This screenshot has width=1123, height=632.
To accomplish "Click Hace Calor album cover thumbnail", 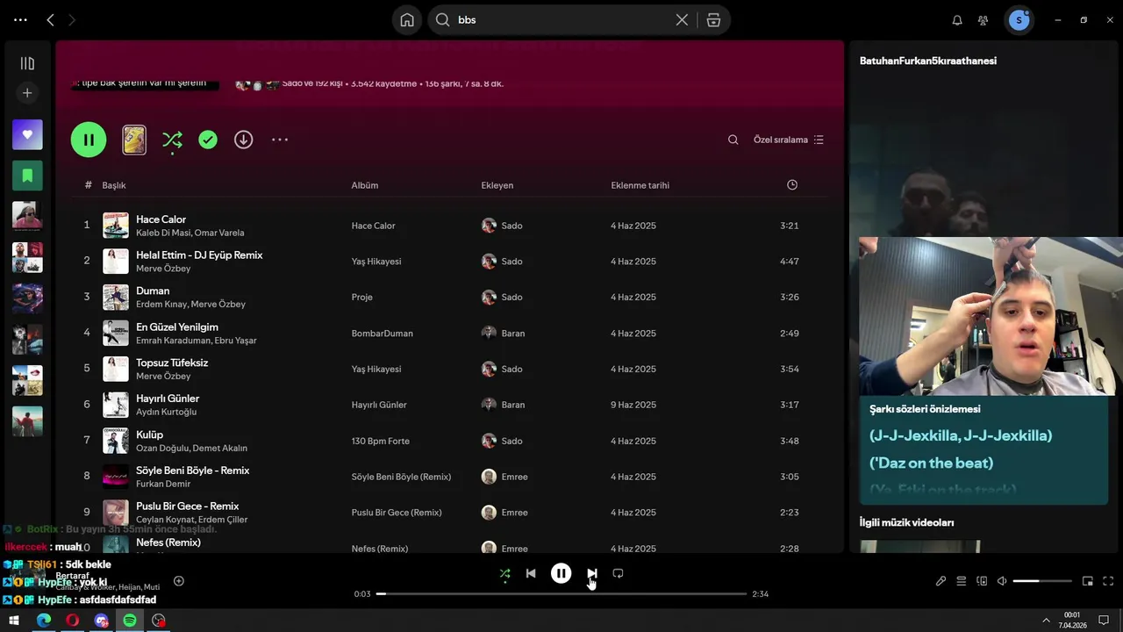I will pyautogui.click(x=116, y=226).
